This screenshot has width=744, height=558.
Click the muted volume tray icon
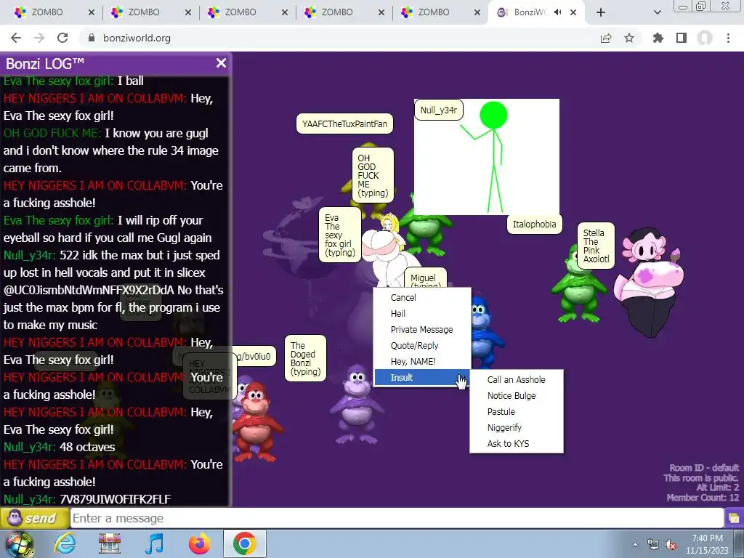click(671, 545)
